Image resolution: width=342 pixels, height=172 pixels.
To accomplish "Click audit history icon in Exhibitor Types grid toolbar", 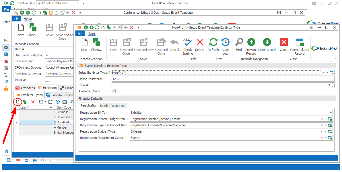I will coord(58,102).
